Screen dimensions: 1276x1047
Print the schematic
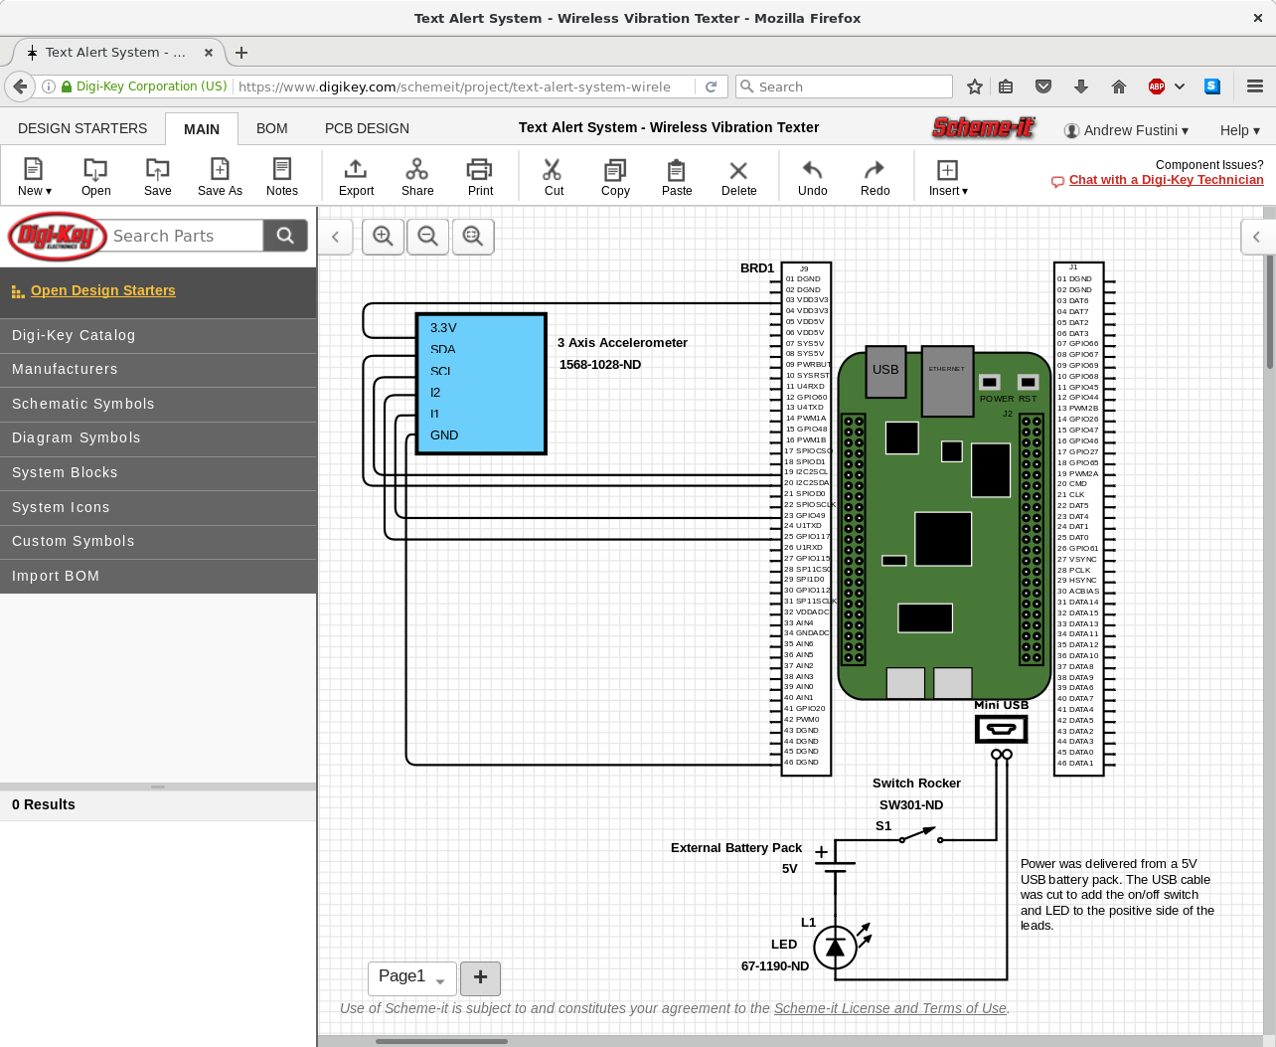click(x=480, y=176)
